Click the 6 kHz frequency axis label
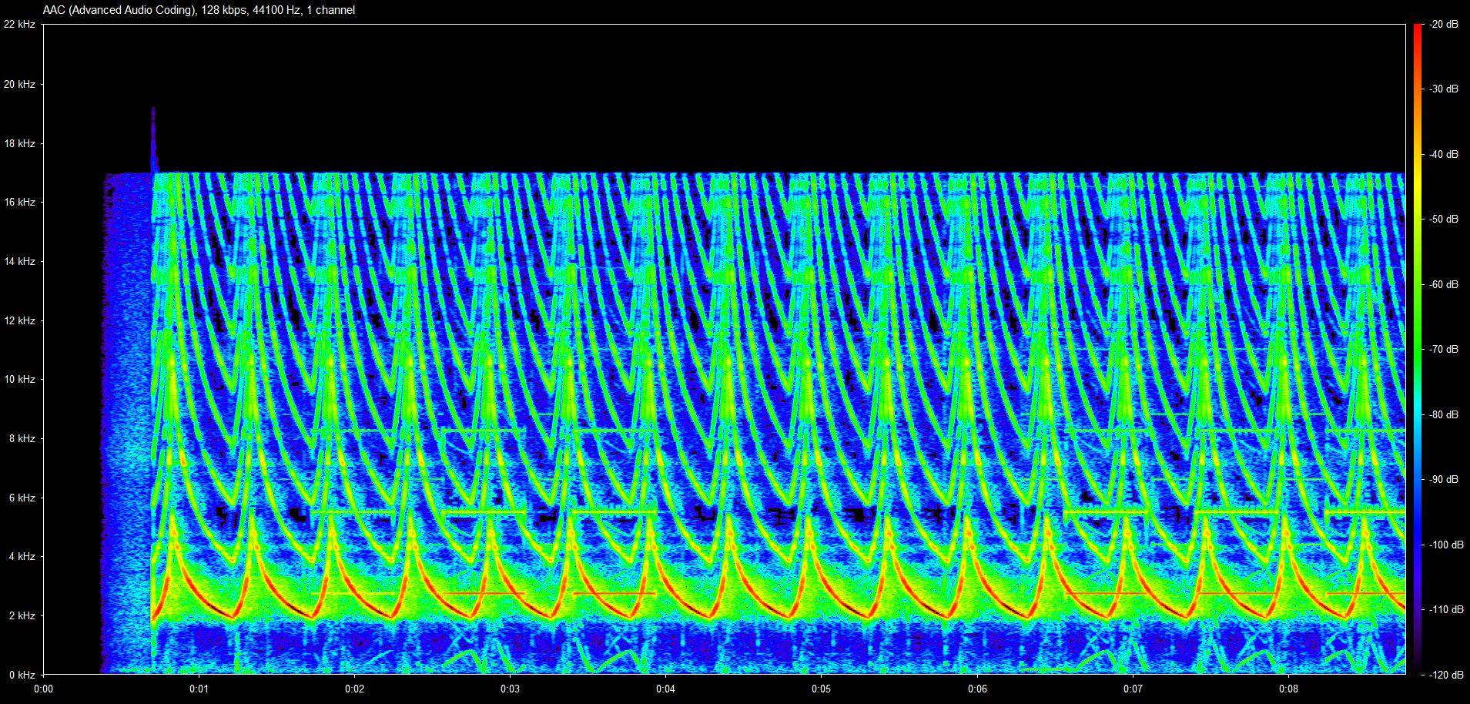This screenshot has height=704, width=1470. tap(22, 498)
